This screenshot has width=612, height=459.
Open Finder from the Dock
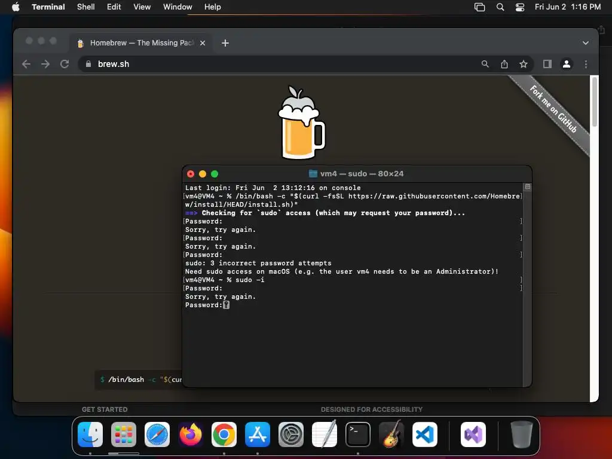90,434
